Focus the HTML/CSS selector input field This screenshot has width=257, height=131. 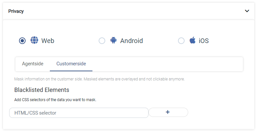pos(79,113)
